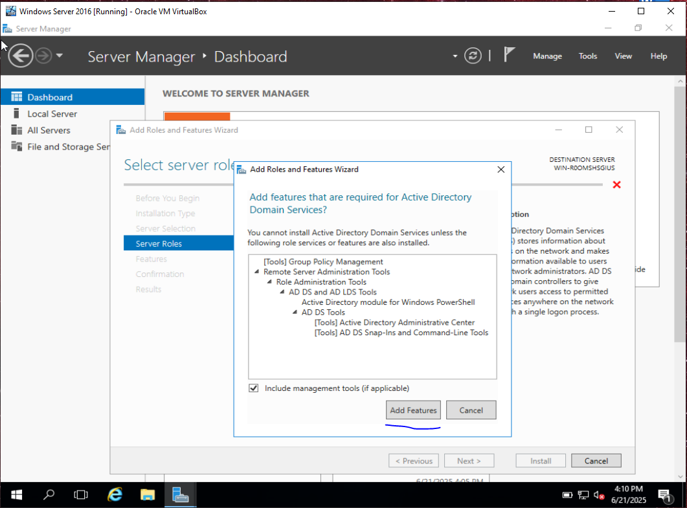Open the Help menu

[x=659, y=56]
